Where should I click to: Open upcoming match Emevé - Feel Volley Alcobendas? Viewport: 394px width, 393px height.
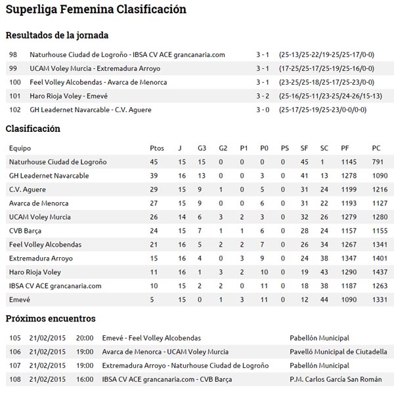click(x=152, y=338)
